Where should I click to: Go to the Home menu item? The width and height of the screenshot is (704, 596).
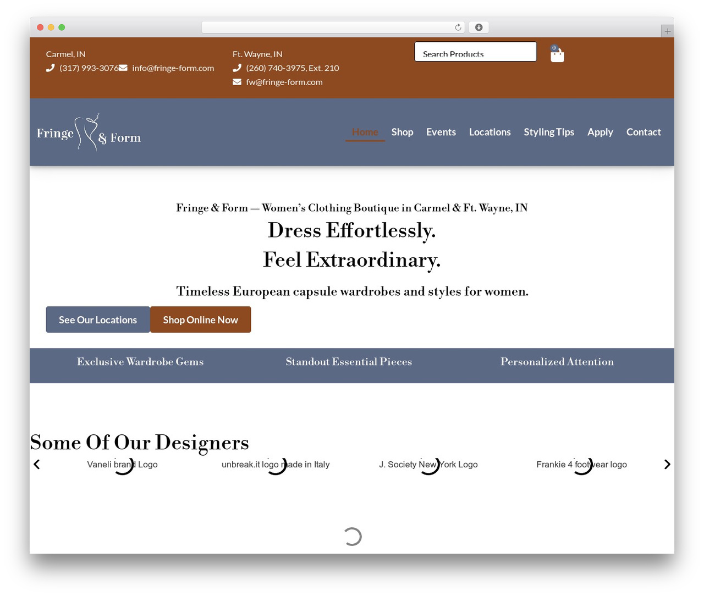365,132
